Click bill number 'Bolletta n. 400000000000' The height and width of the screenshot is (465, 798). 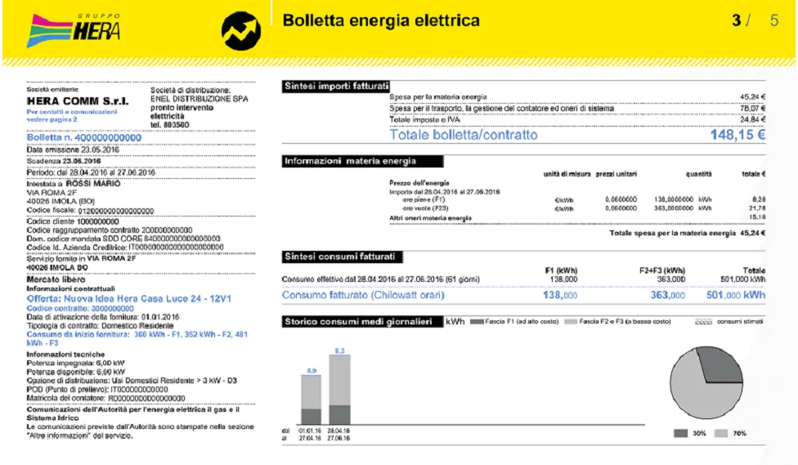(84, 137)
